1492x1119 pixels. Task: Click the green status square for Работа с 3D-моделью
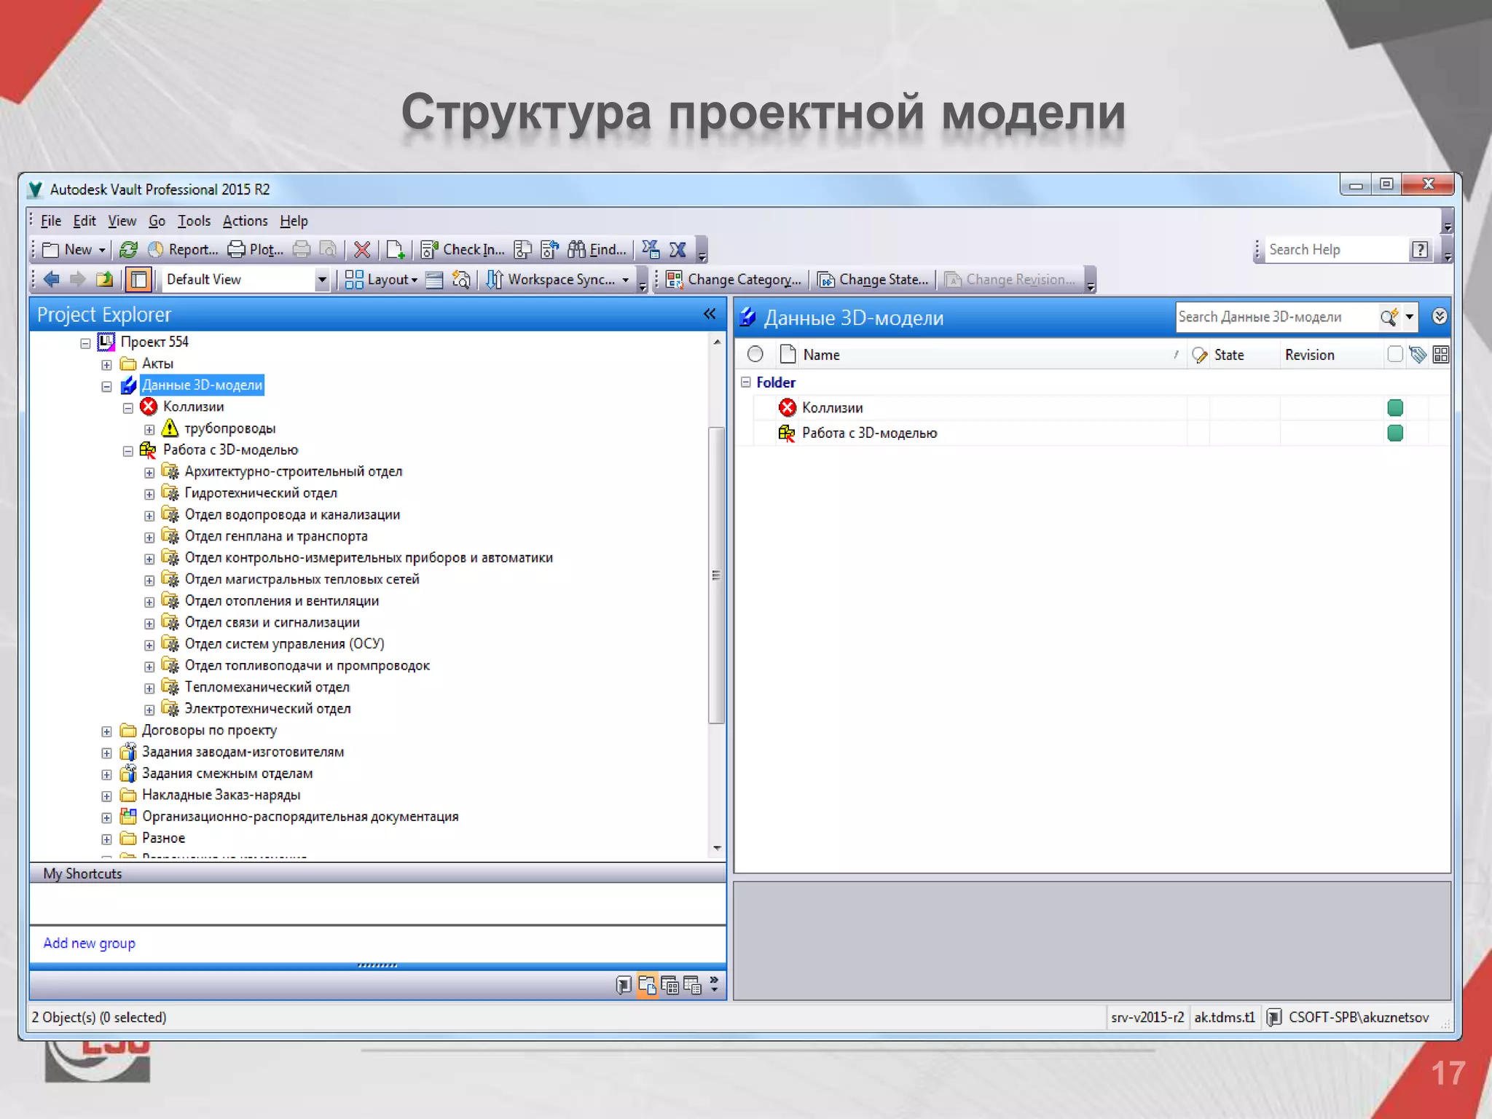[1395, 433]
